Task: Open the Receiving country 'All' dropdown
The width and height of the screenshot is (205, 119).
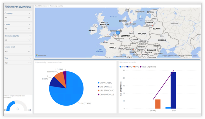Action: click(18, 40)
